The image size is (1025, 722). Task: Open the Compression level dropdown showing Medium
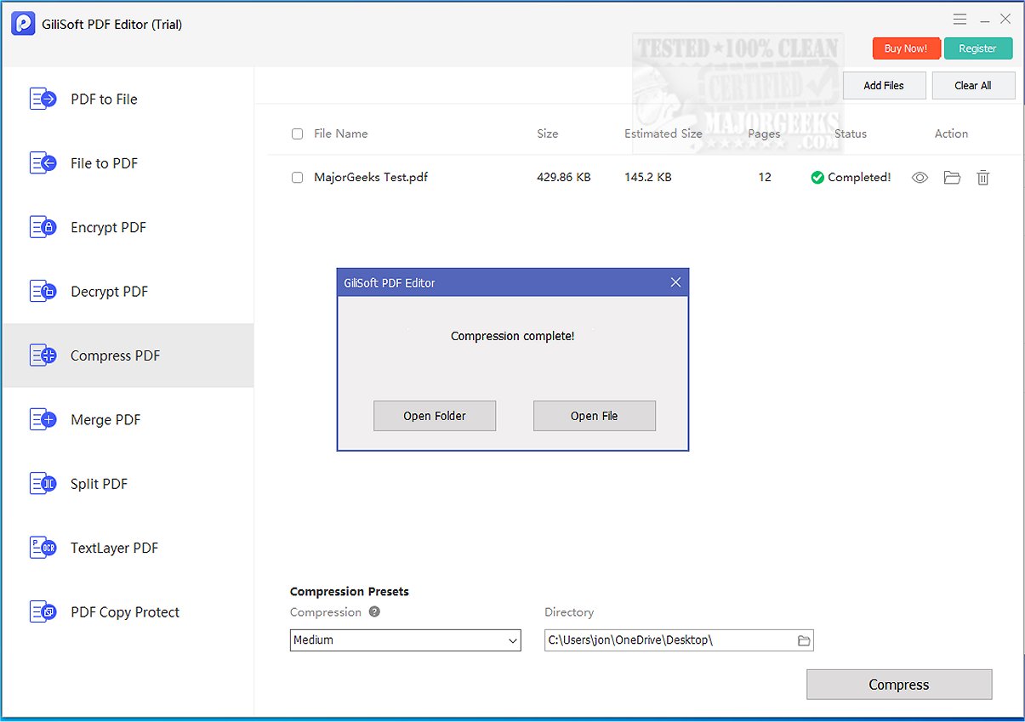coord(406,640)
